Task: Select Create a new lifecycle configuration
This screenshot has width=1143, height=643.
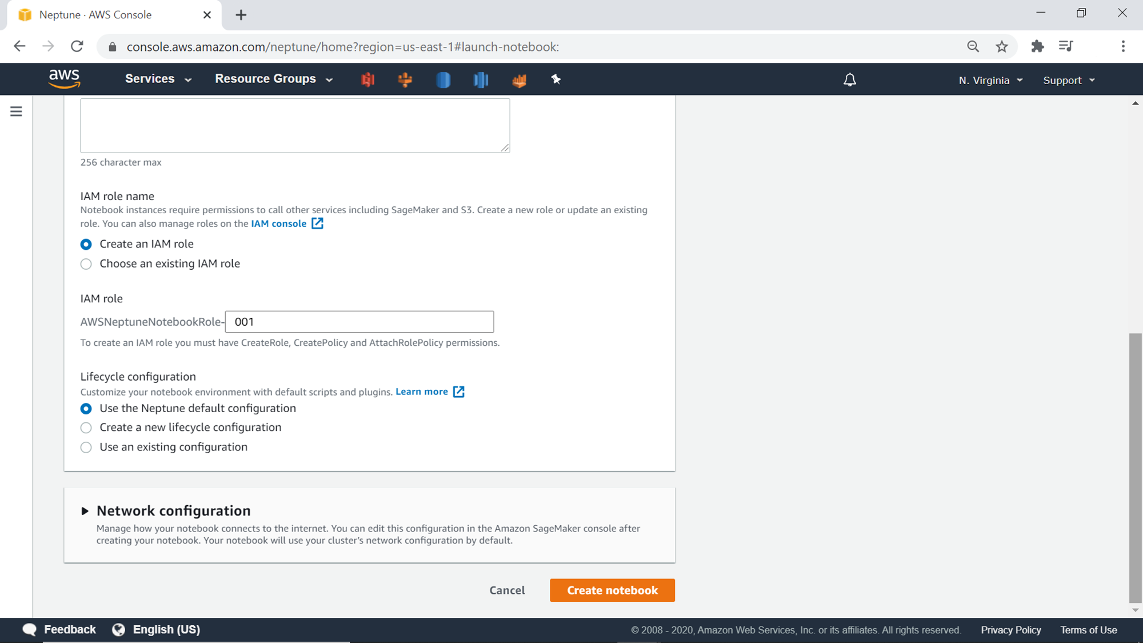Action: (x=86, y=428)
